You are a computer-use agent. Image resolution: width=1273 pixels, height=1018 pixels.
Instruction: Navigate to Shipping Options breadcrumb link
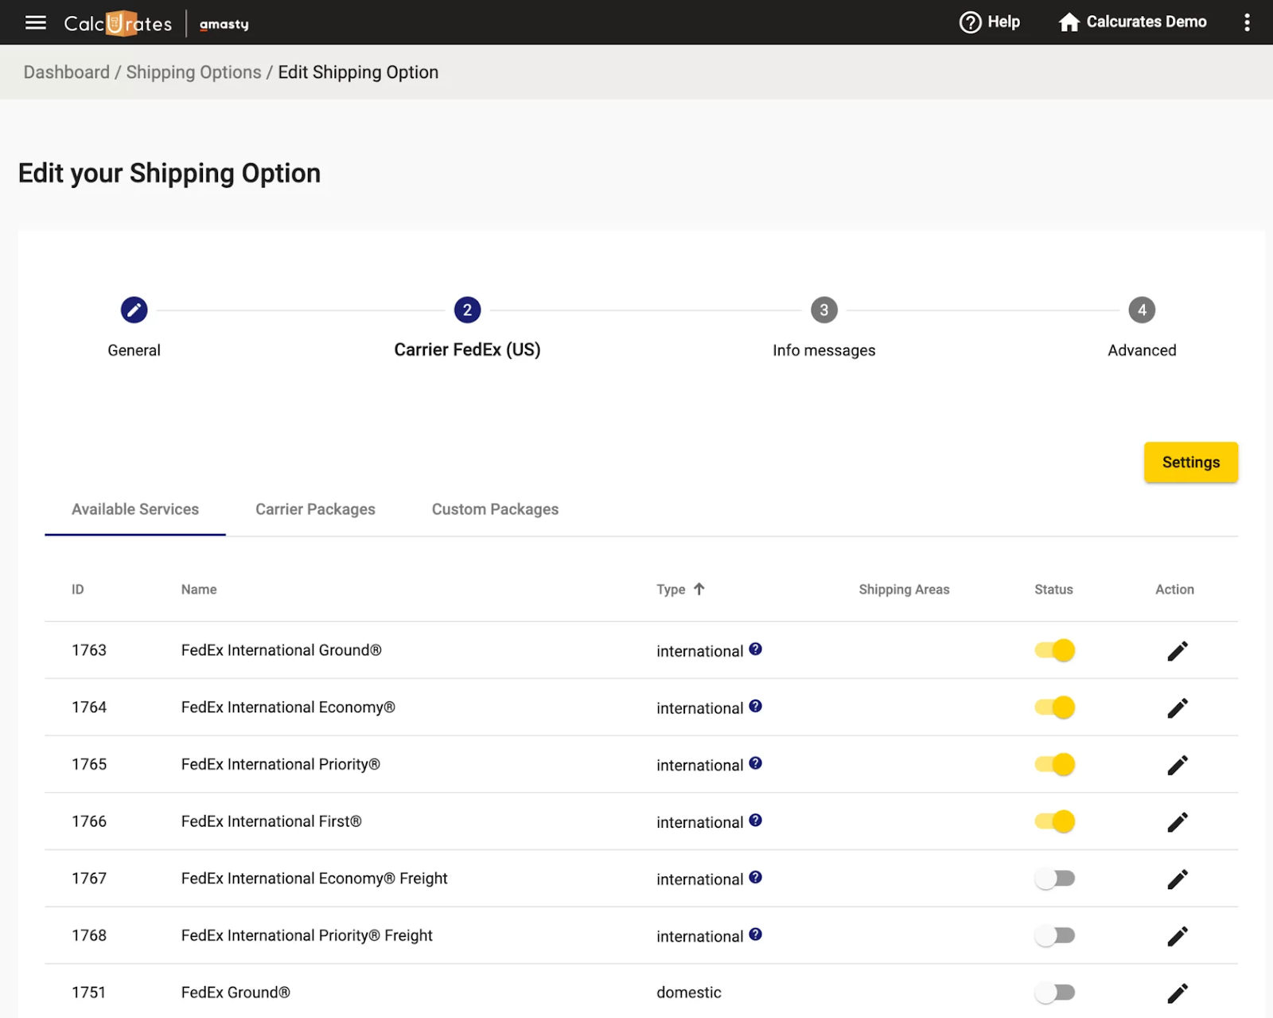[x=193, y=72]
